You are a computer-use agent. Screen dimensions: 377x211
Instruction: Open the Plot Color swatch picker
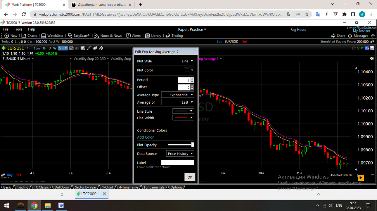(189, 70)
